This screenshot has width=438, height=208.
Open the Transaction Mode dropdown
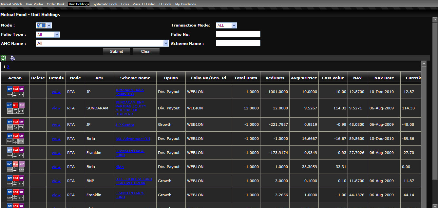coord(226,26)
